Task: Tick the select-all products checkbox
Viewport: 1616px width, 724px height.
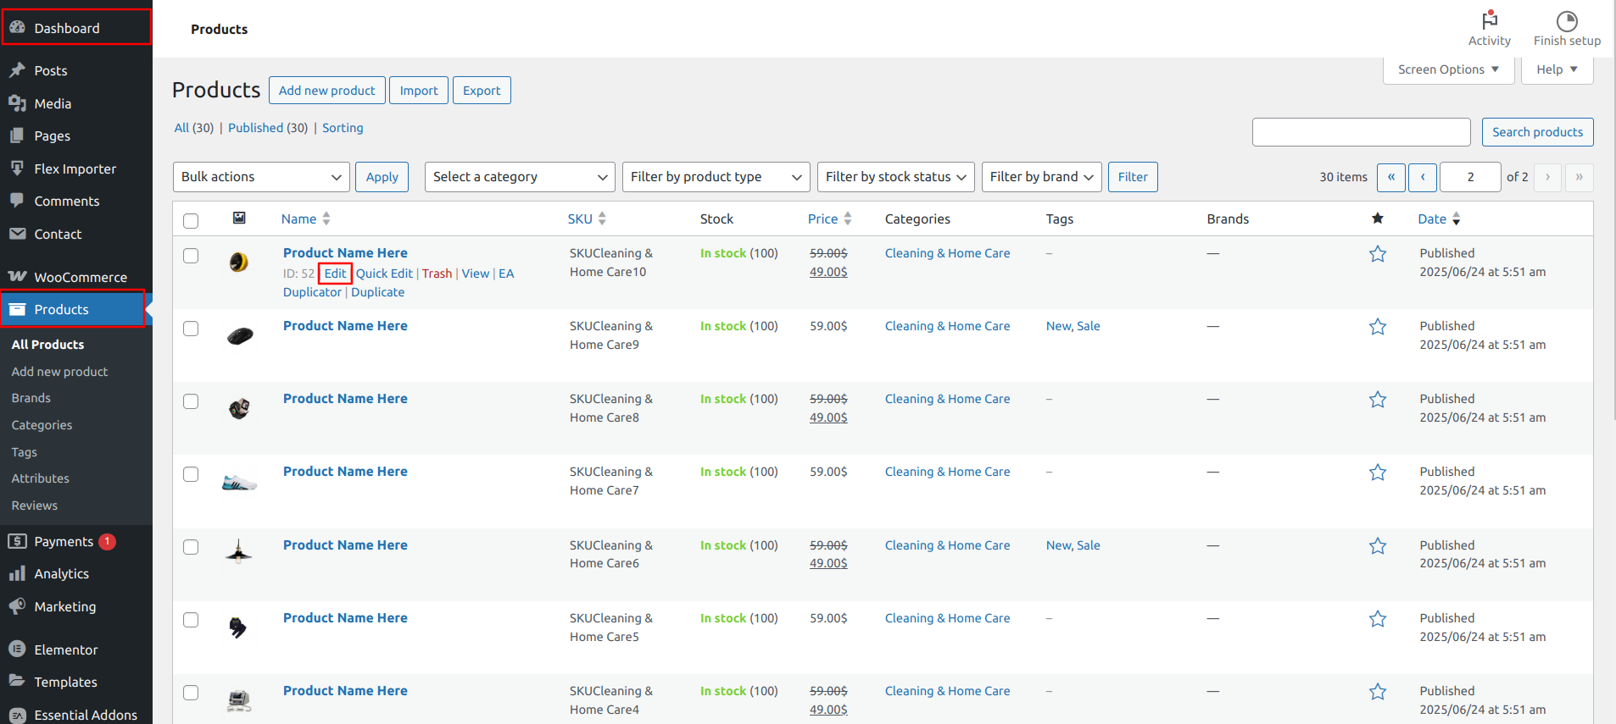Action: click(x=191, y=220)
